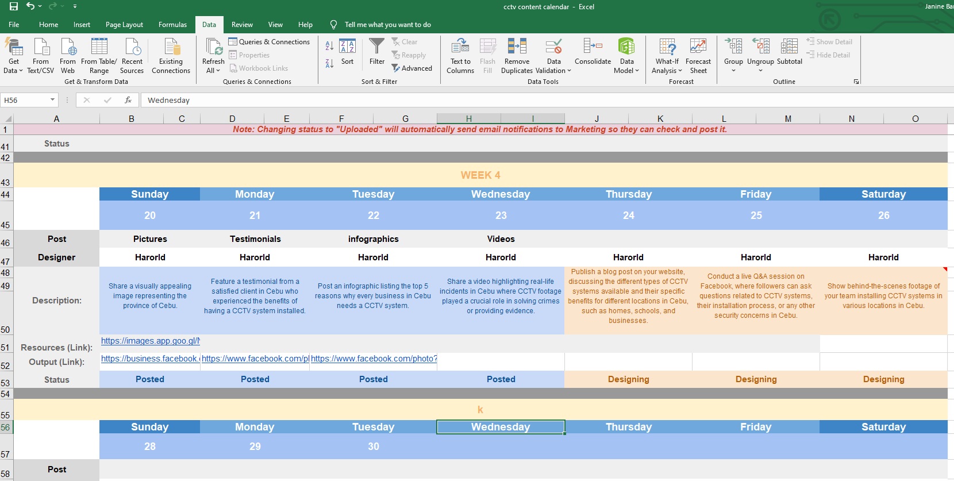Select the WEEK 4 title cell
Viewport: 954px width, 481px height.
pos(480,175)
